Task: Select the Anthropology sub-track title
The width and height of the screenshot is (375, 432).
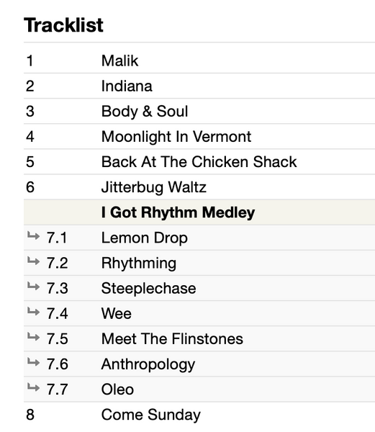Action: [148, 364]
